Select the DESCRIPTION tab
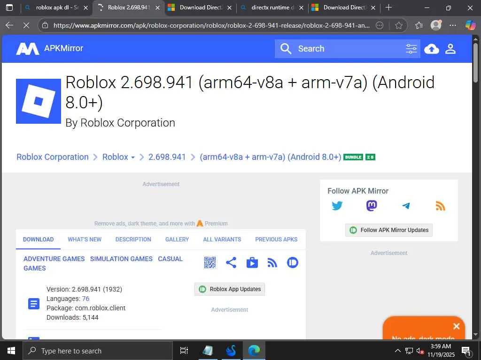 point(133,240)
